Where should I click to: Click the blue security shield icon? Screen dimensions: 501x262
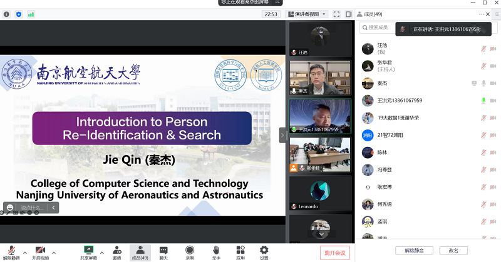pyautogui.click(x=19, y=14)
